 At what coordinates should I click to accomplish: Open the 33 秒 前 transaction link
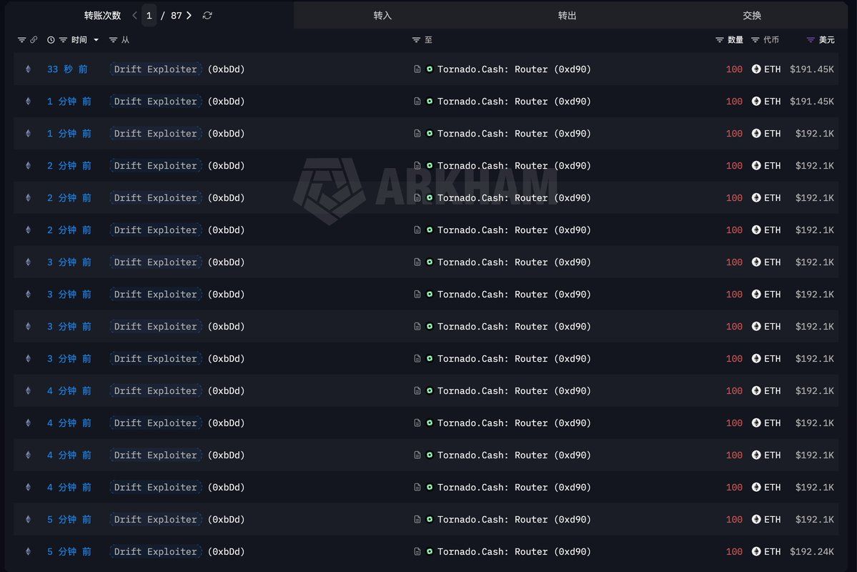click(67, 69)
